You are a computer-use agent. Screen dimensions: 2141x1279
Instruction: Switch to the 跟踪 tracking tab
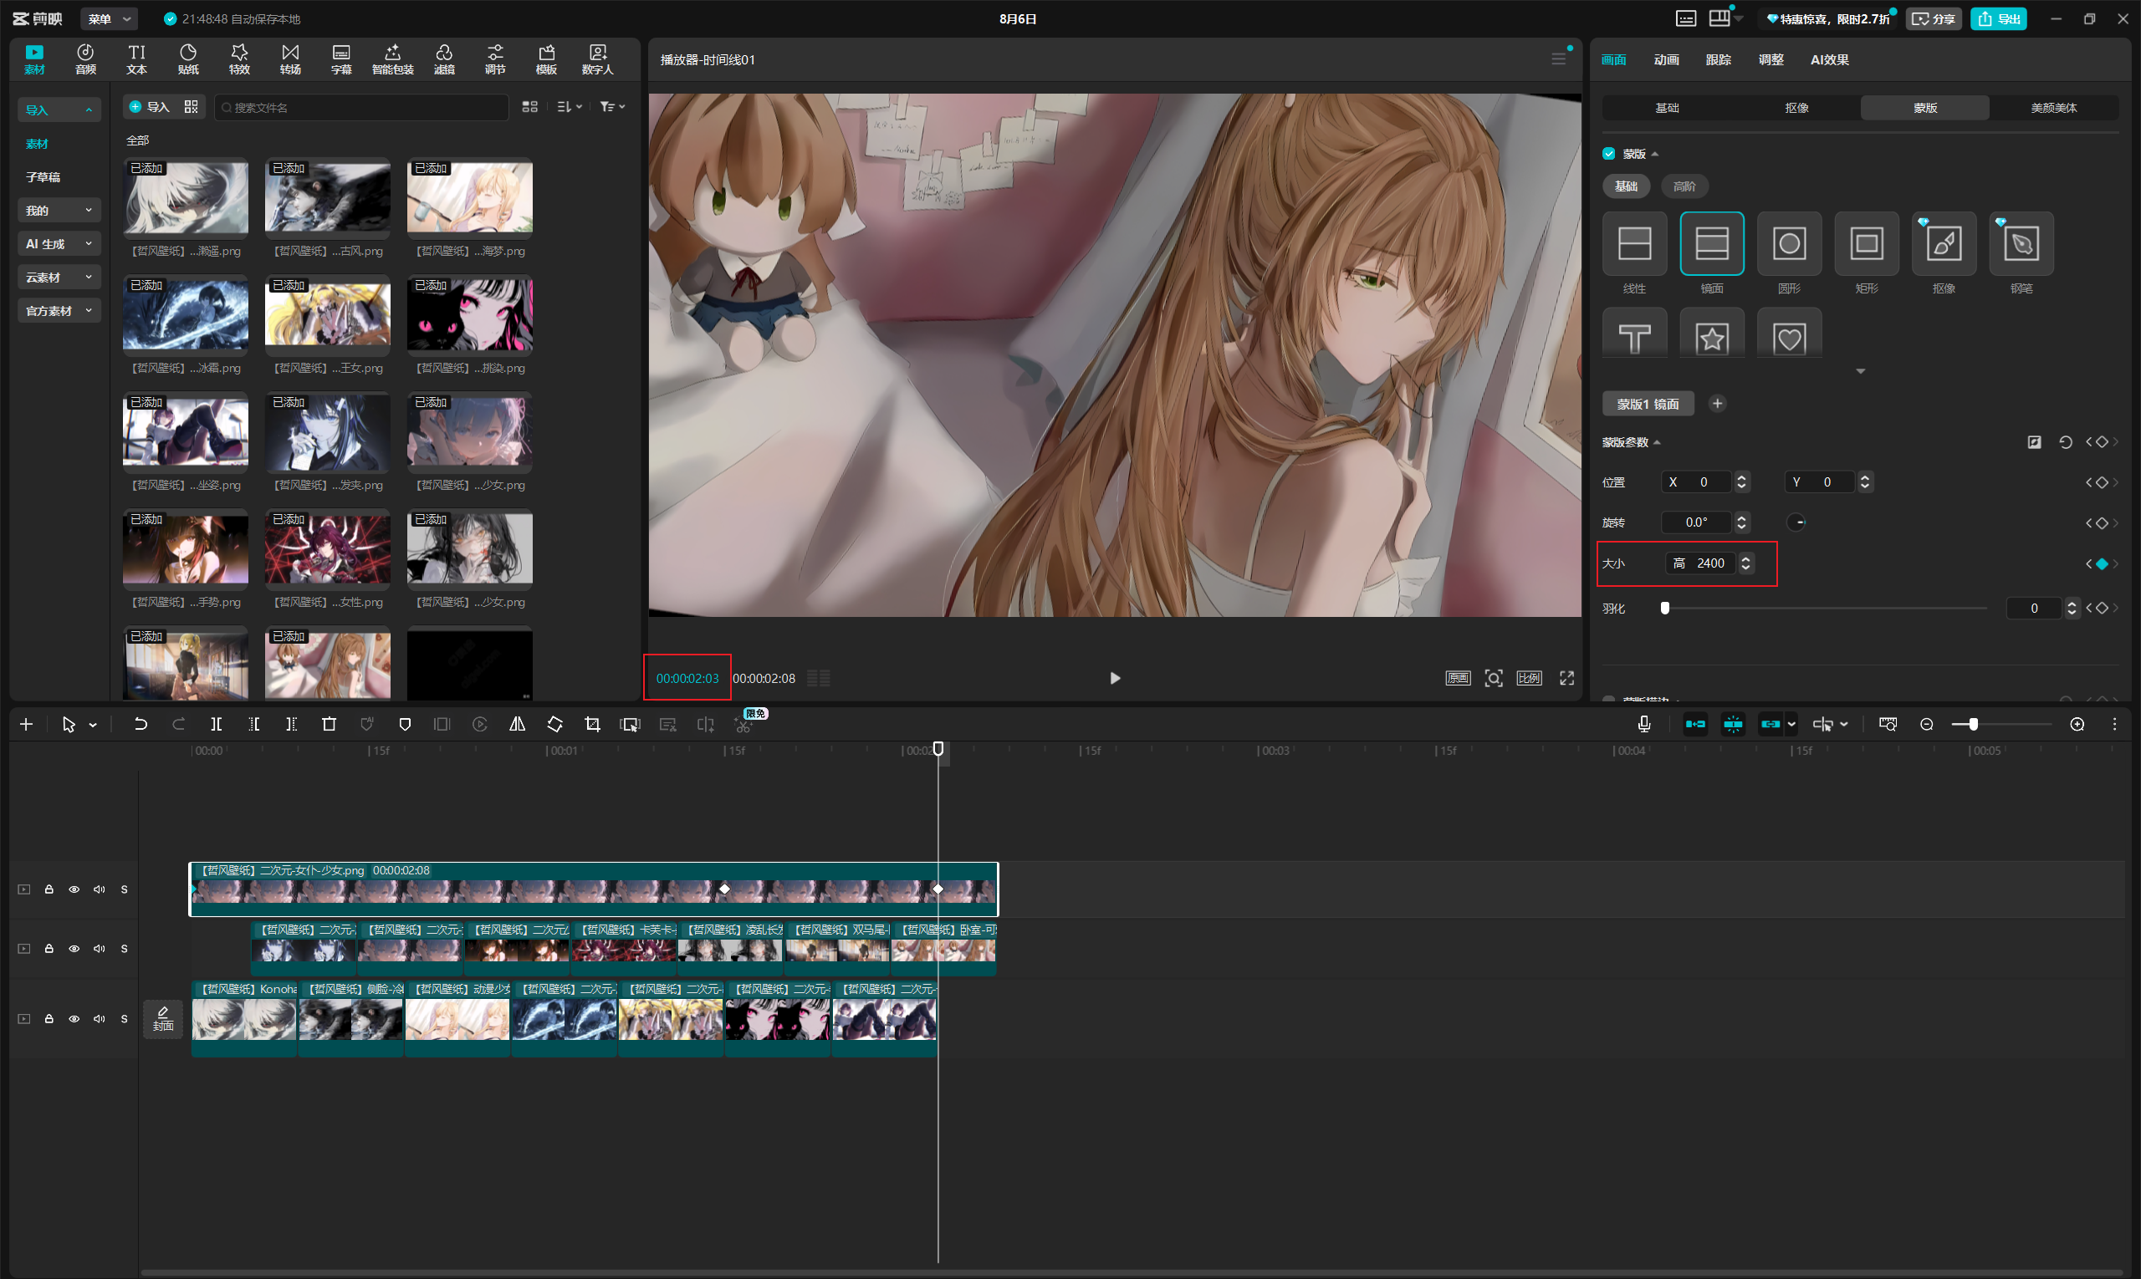tap(1719, 59)
